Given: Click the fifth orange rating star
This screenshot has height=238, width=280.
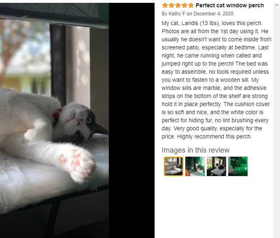Looking at the screenshot, I should pyautogui.click(x=191, y=6).
